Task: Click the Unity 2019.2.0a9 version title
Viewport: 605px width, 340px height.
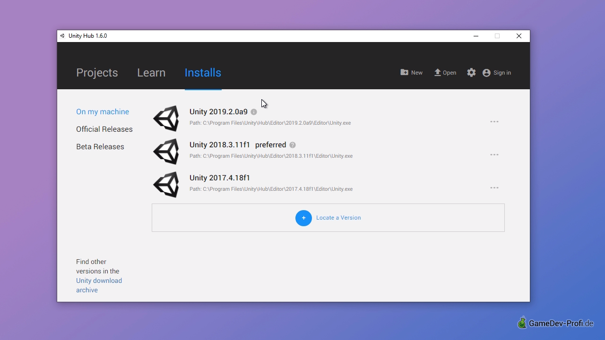Action: [218, 112]
